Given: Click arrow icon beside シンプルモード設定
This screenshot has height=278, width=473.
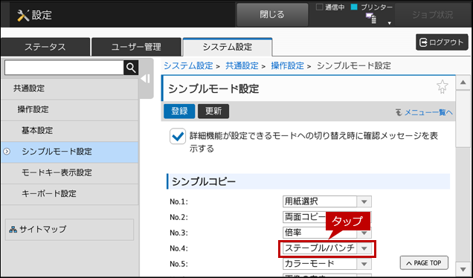Looking at the screenshot, I should [x=7, y=152].
